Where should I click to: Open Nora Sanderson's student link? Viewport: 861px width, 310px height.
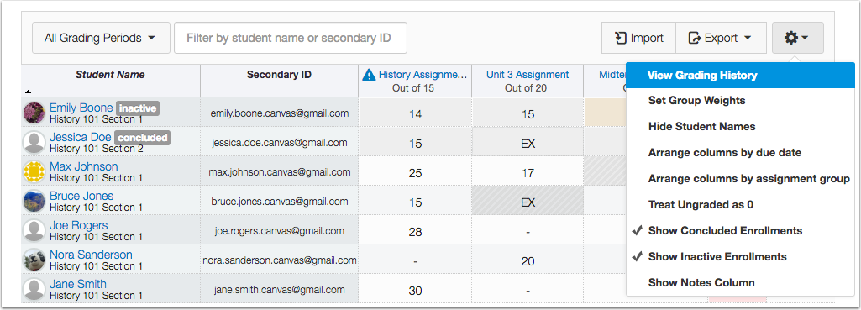tap(91, 255)
